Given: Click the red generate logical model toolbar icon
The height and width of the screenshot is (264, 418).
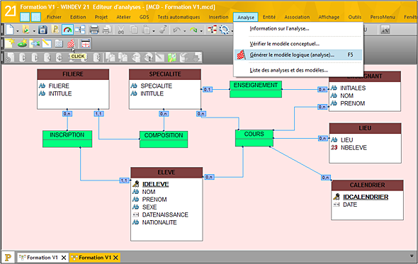Looking at the screenshot, I should click(x=71, y=43).
